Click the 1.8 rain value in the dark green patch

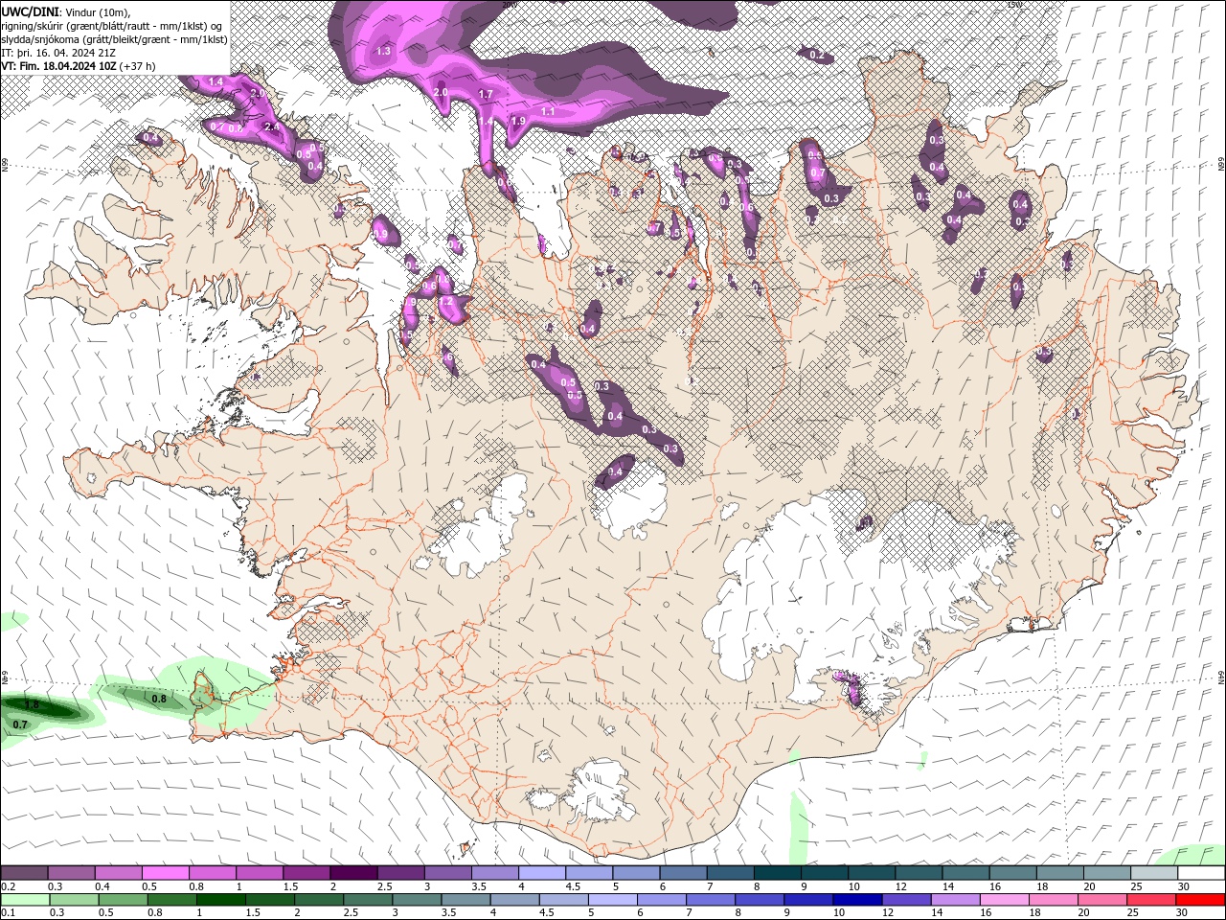32,704
